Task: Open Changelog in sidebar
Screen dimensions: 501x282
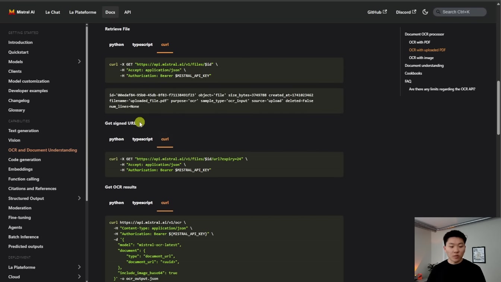Action: point(19,100)
